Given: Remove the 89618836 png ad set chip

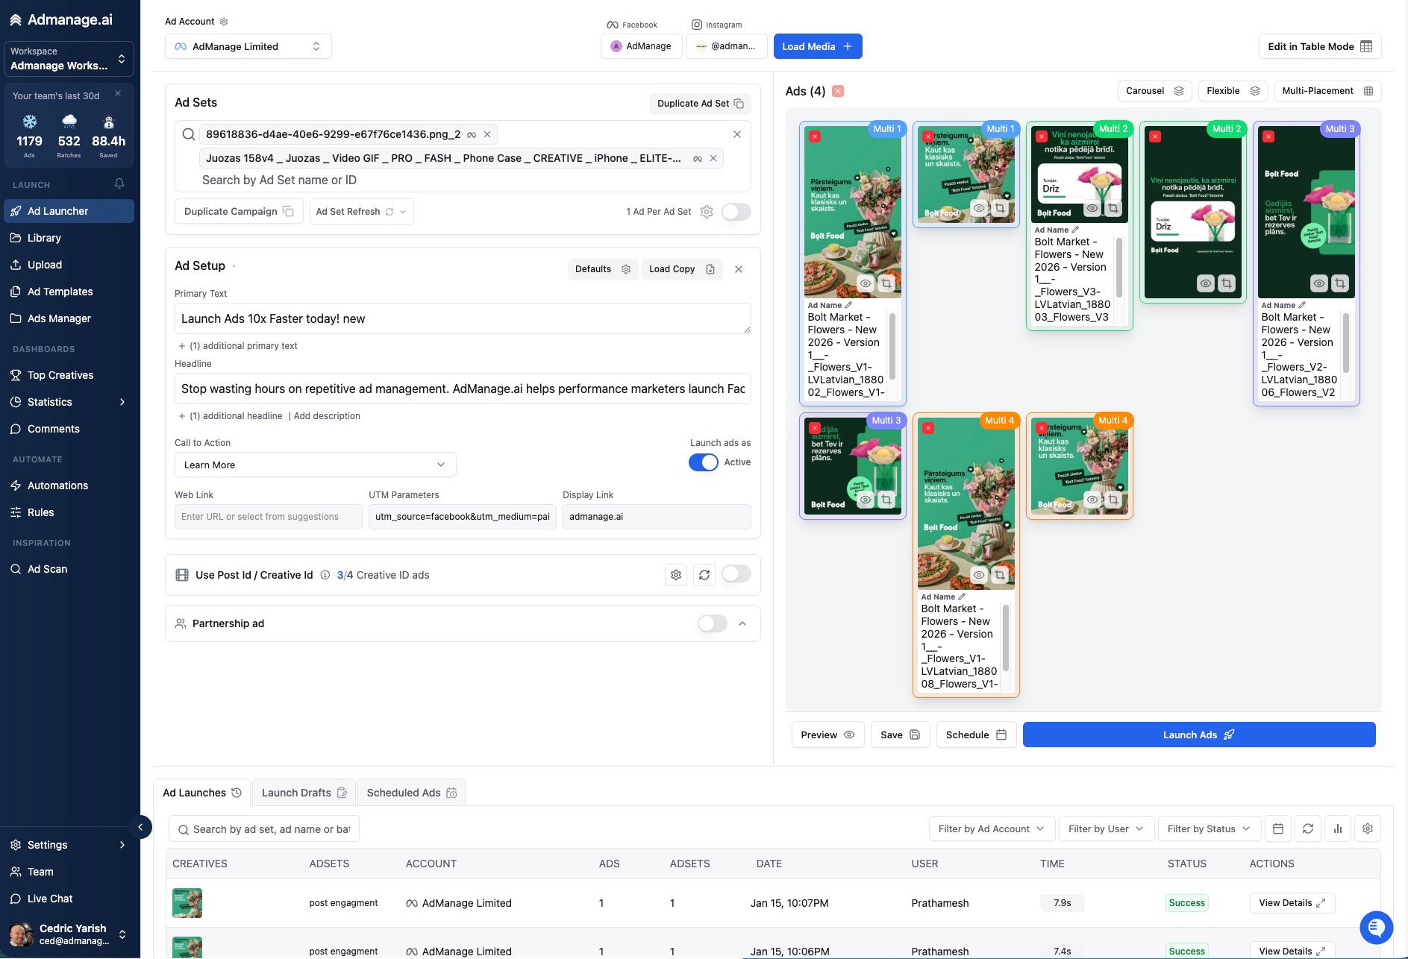Looking at the screenshot, I should (x=487, y=134).
